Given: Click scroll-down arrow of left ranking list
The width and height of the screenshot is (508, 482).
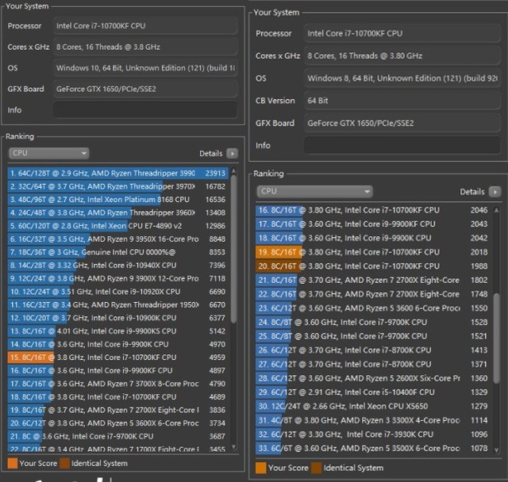Looking at the screenshot, I should click(x=233, y=447).
